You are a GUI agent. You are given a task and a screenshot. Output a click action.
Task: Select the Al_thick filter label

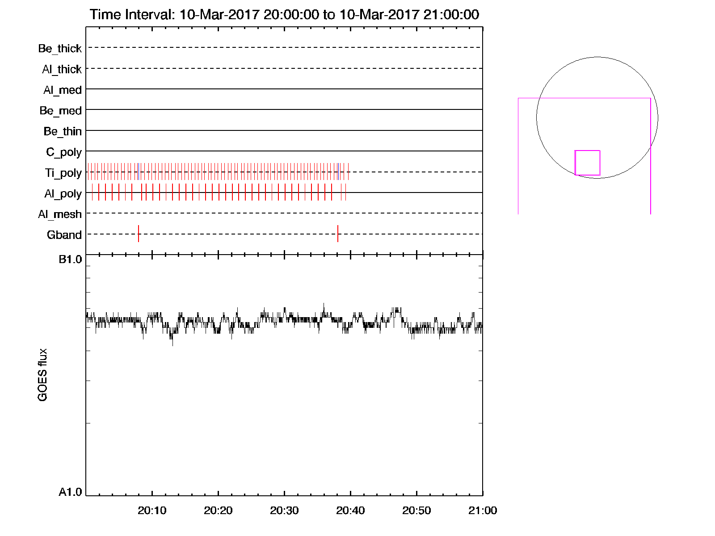pyautogui.click(x=62, y=69)
